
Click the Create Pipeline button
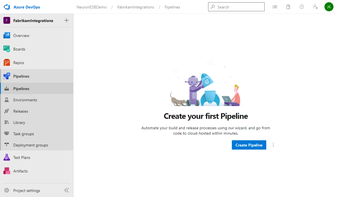[249, 145]
